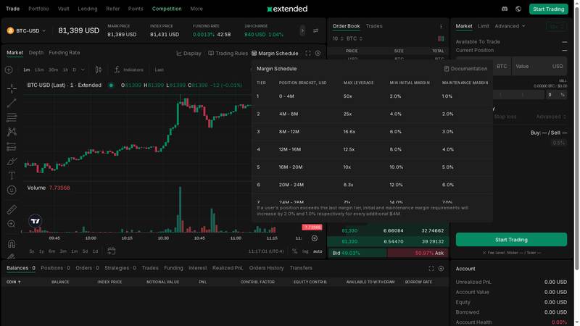Select the D daily timeframe
580x326 pixels.
(x=75, y=70)
